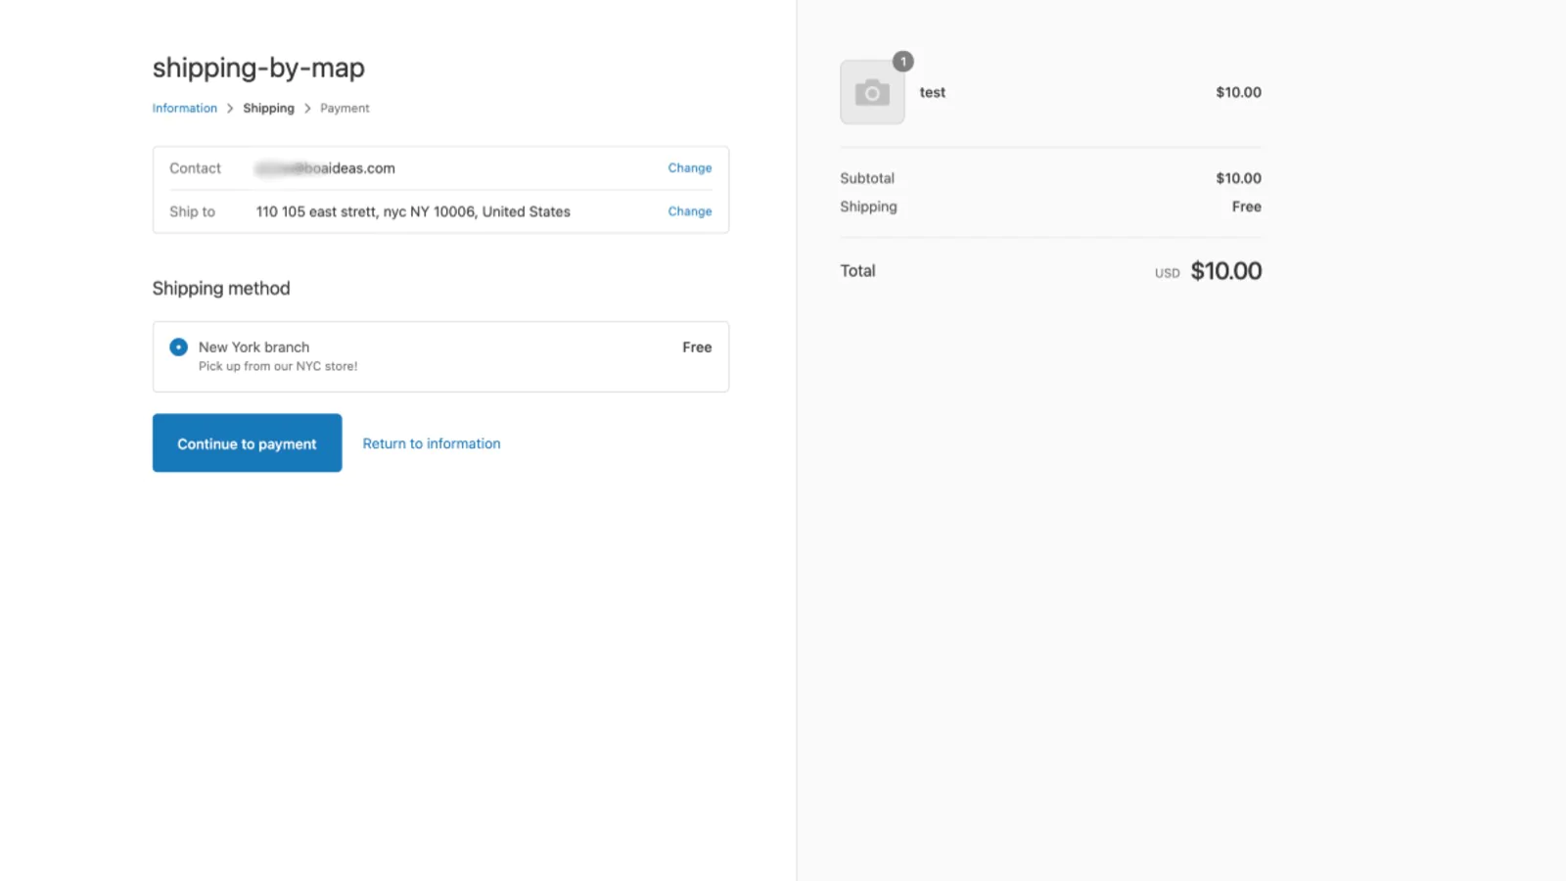Click the quantity badge on product thumbnail

[903, 62]
